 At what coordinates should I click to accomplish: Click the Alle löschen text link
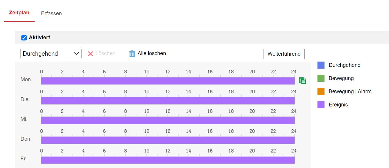coord(152,53)
